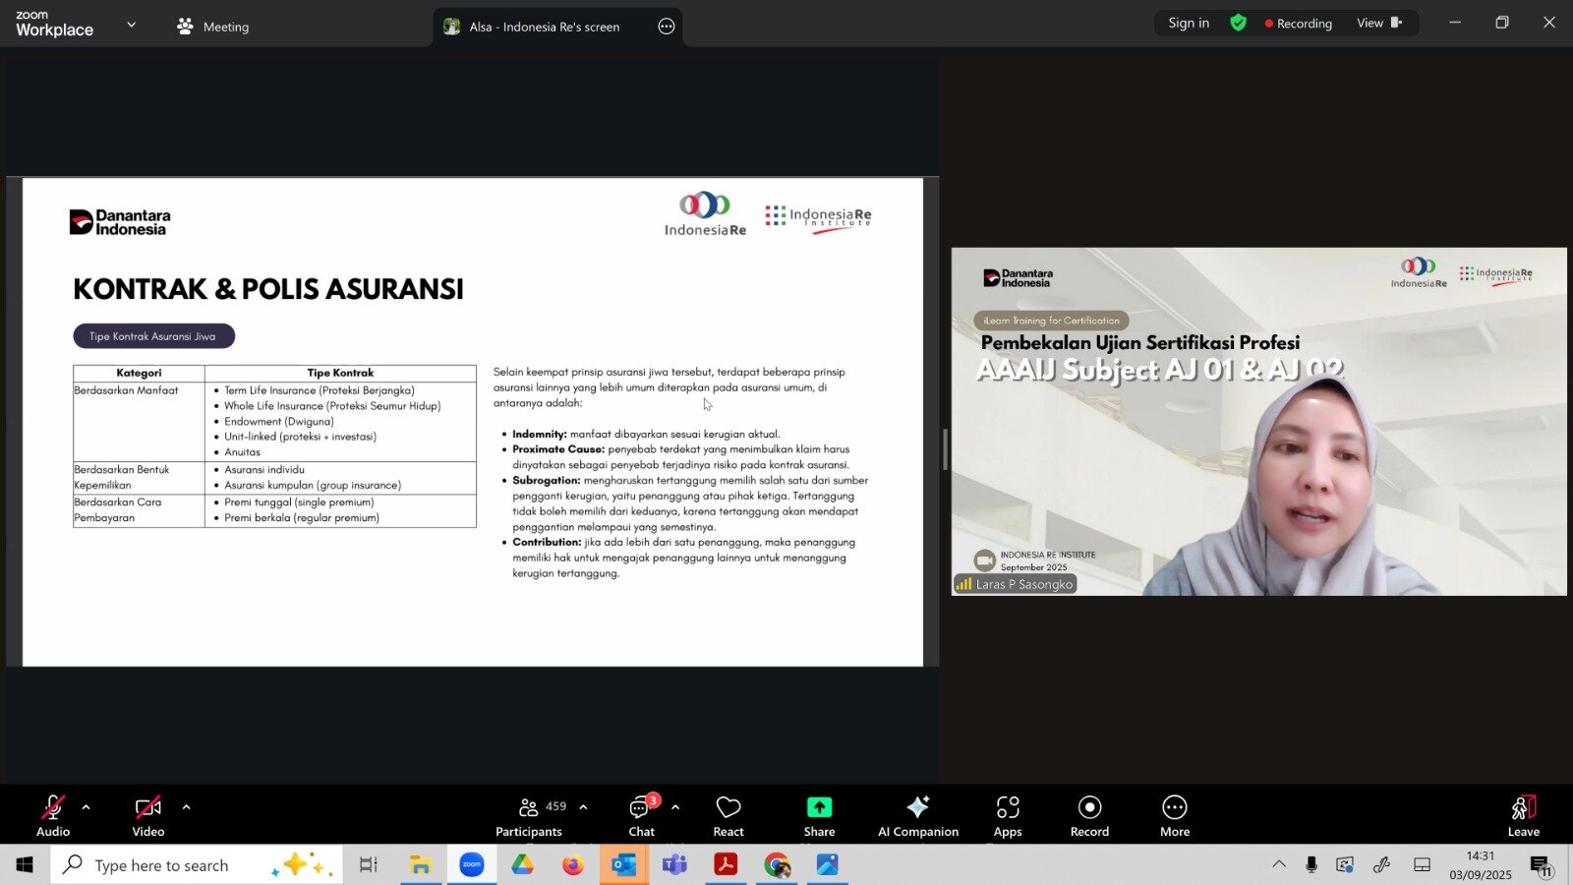The height and width of the screenshot is (885, 1573).
Task: Select the Alsa - Indonesia Re's screen tab
Action: coord(544,27)
